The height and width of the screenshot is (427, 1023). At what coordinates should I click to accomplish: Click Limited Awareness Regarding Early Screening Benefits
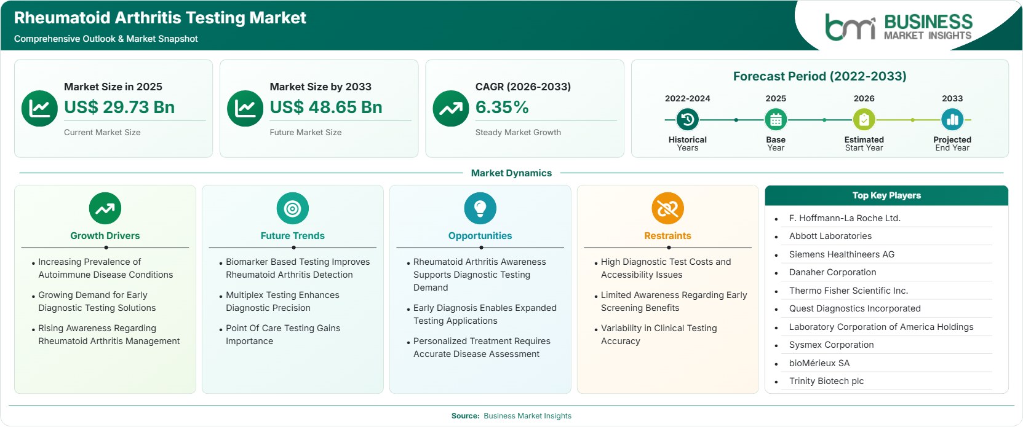click(x=674, y=302)
